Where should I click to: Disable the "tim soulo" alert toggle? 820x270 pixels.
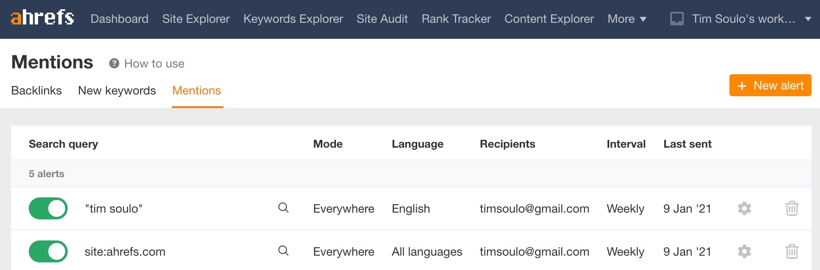coord(48,208)
